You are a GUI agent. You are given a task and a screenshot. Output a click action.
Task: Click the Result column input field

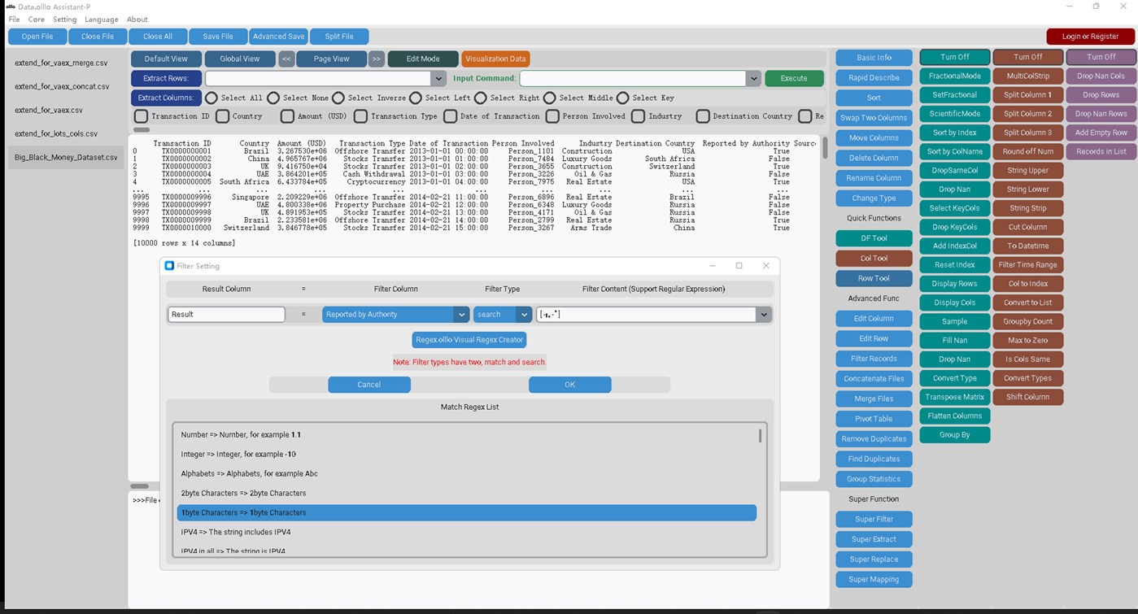(x=226, y=314)
